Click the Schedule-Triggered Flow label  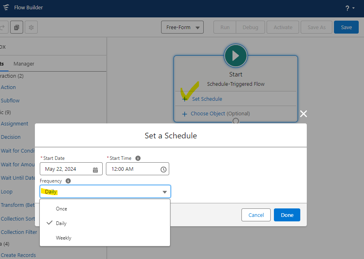[236, 84]
